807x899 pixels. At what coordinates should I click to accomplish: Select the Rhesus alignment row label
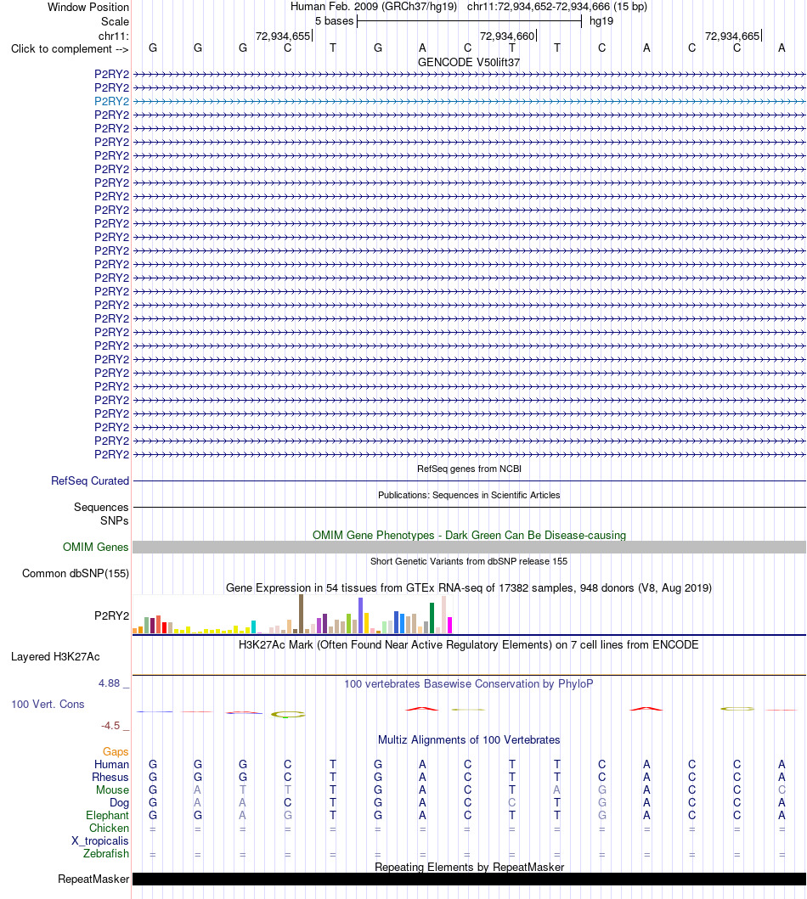tap(110, 778)
